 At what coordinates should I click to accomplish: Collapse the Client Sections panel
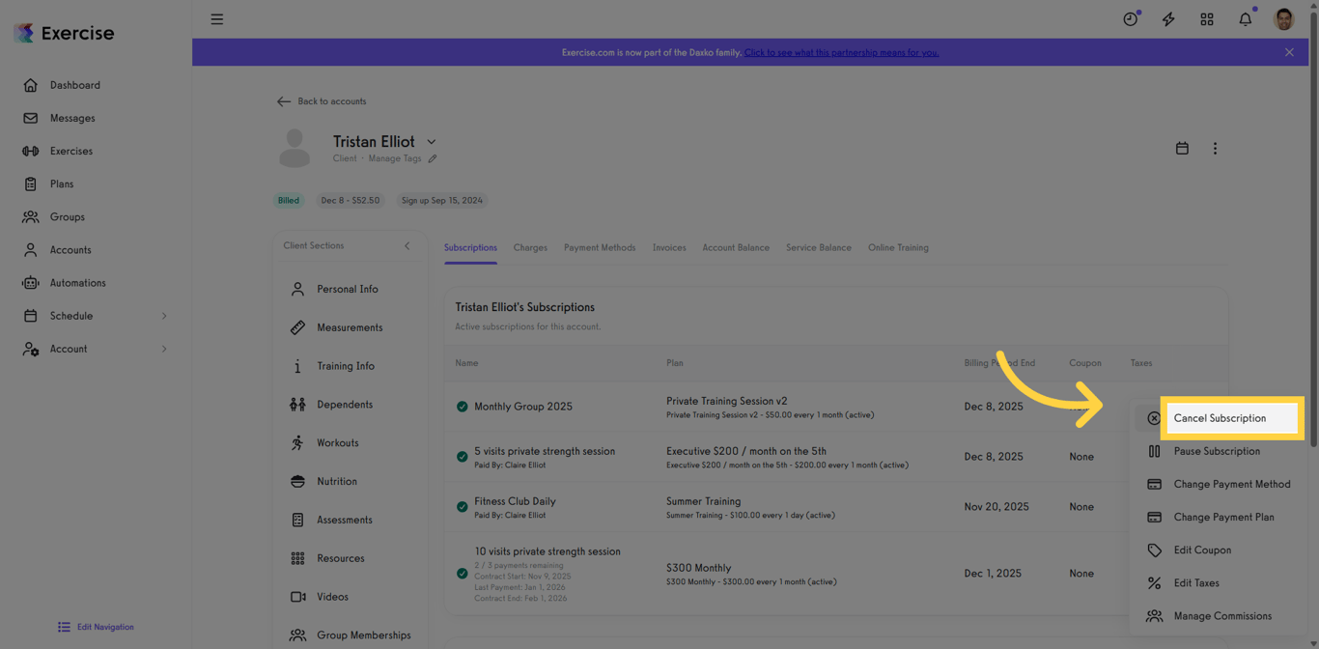[x=407, y=246]
